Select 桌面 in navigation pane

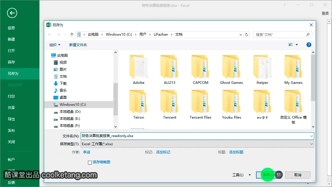tap(60, 97)
